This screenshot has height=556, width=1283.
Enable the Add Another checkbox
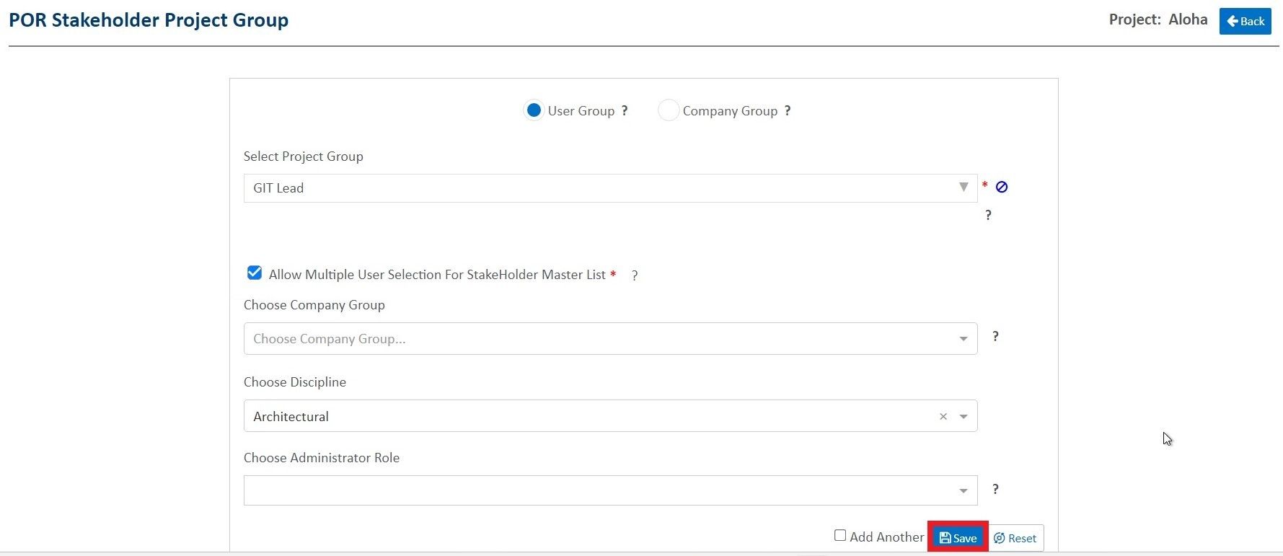pyautogui.click(x=840, y=536)
